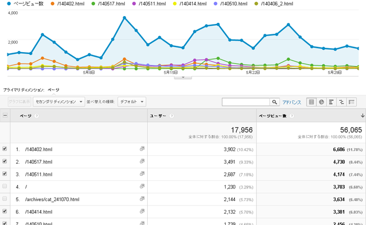Screen dimensions: 366x225
Task: Click the 5月29日 date label on chart axis
Action: point(334,73)
